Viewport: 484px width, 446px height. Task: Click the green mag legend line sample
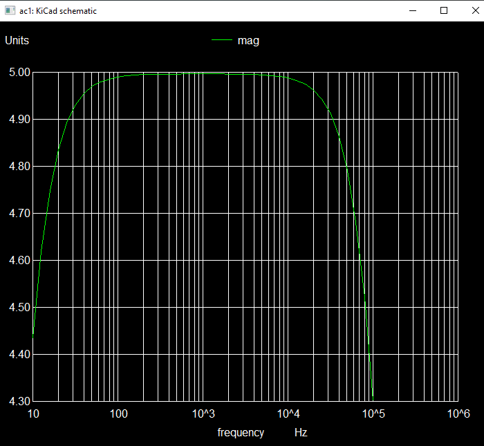[222, 40]
